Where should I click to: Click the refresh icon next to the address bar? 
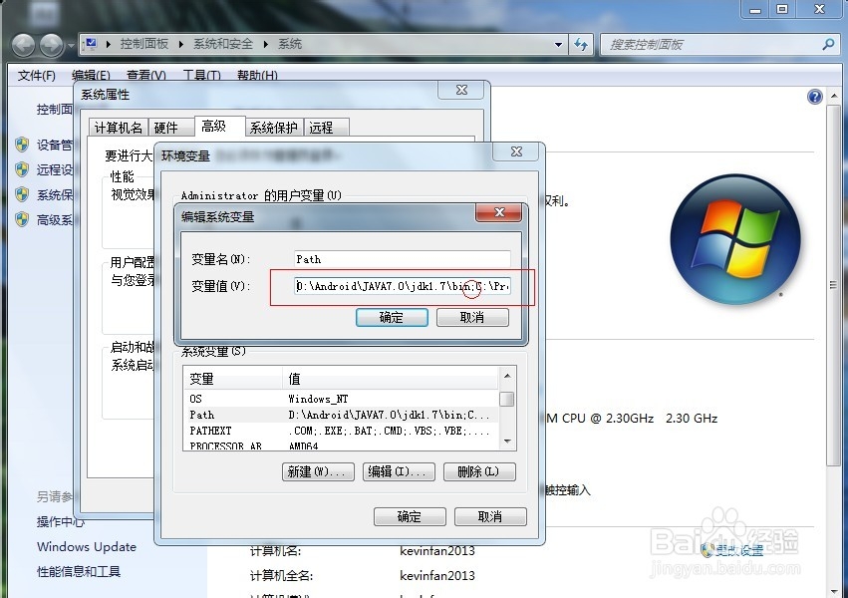(581, 44)
